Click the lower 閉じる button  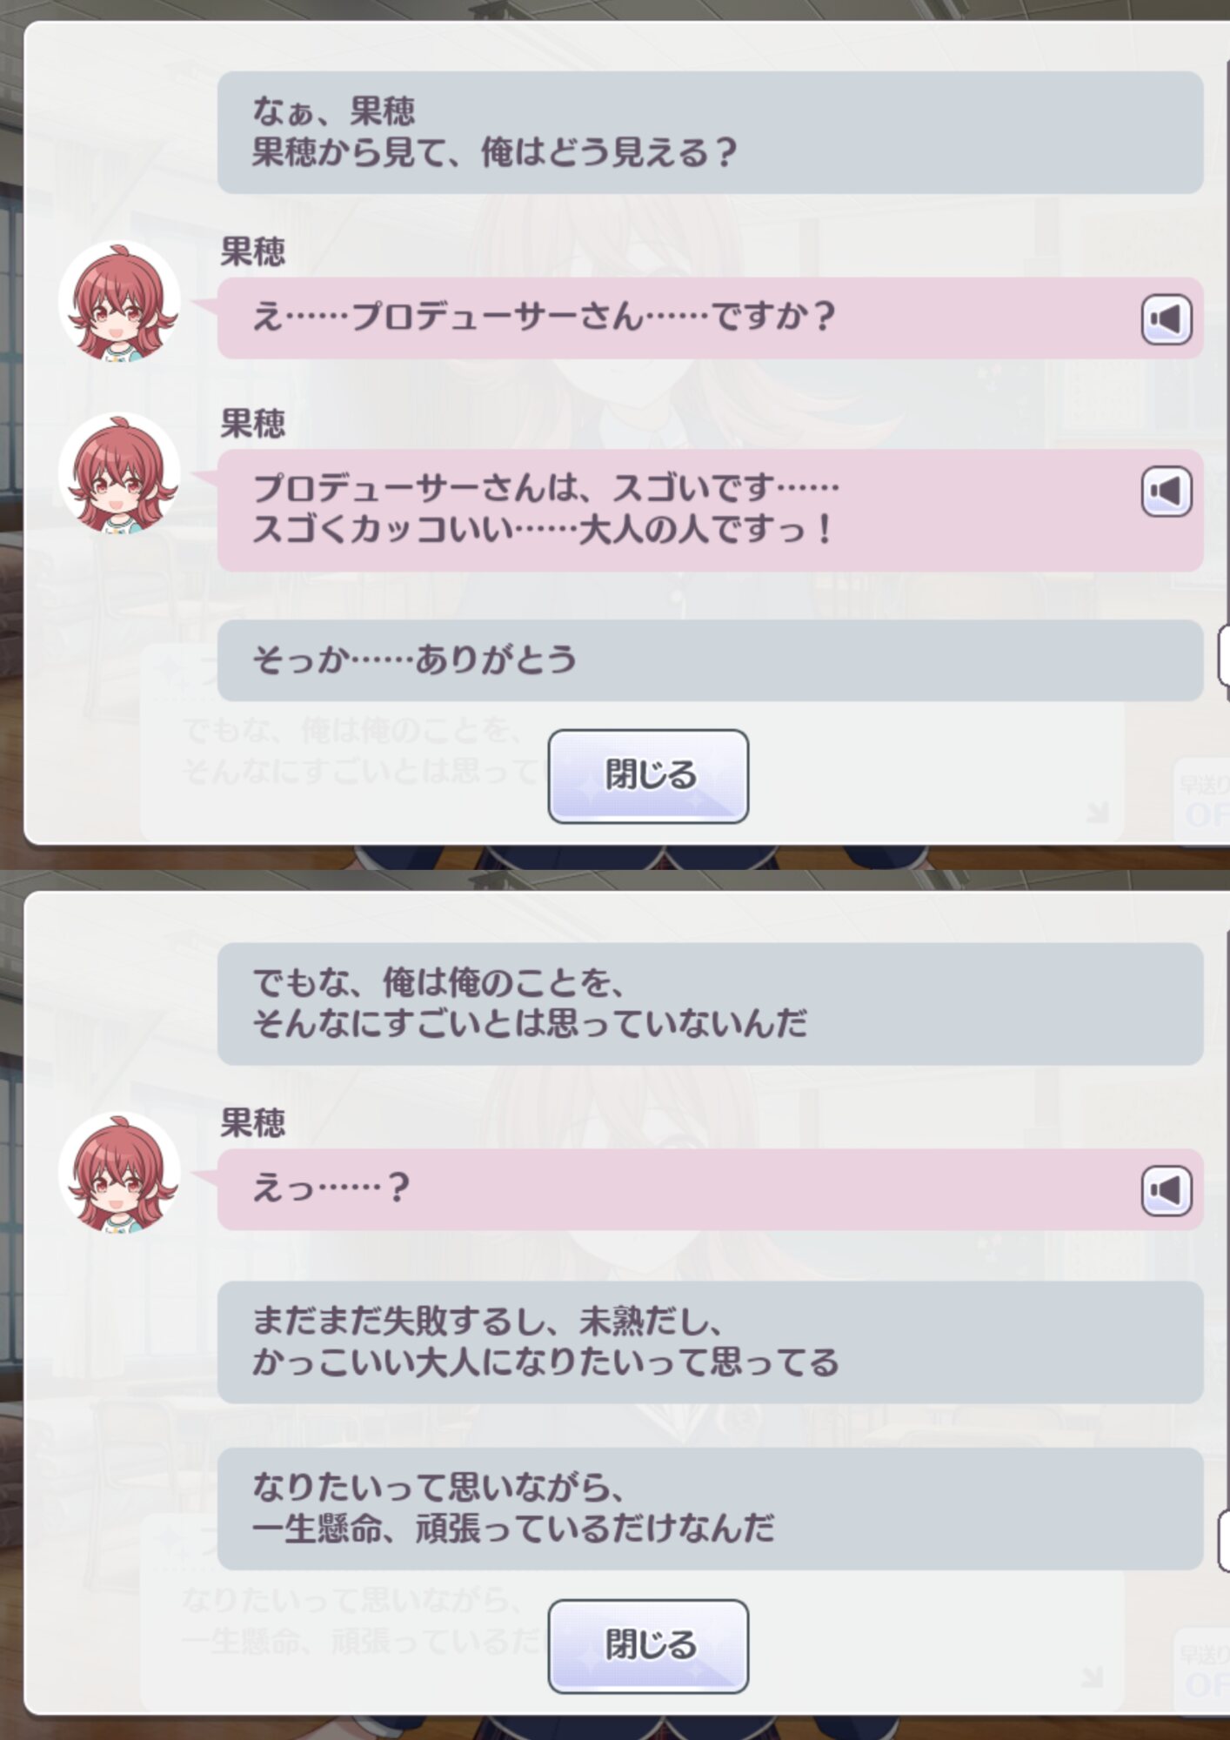coord(648,1646)
